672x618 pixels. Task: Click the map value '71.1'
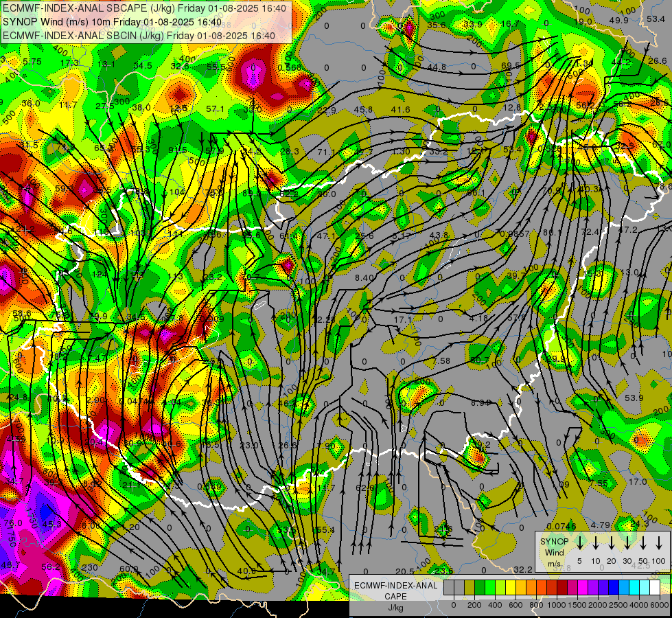tap(326, 152)
